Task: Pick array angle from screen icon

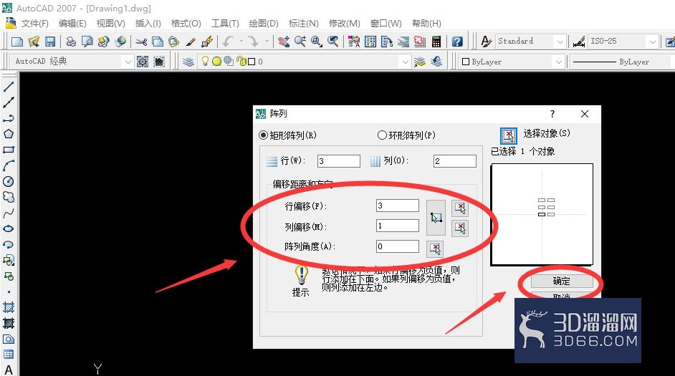Action: pos(435,249)
